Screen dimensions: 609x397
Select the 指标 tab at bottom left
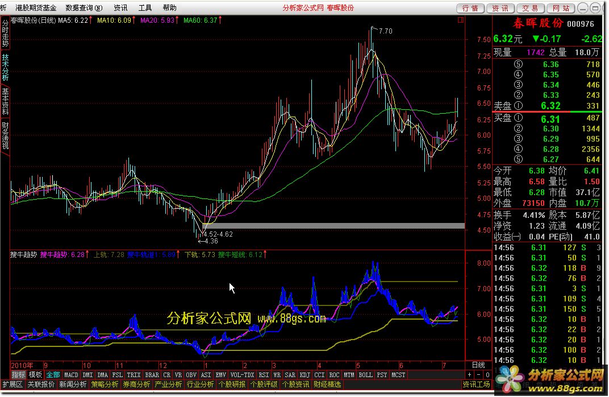click(18, 375)
